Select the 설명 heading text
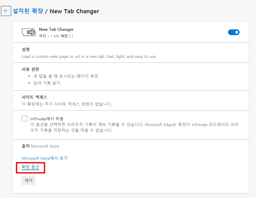 pos(26,49)
